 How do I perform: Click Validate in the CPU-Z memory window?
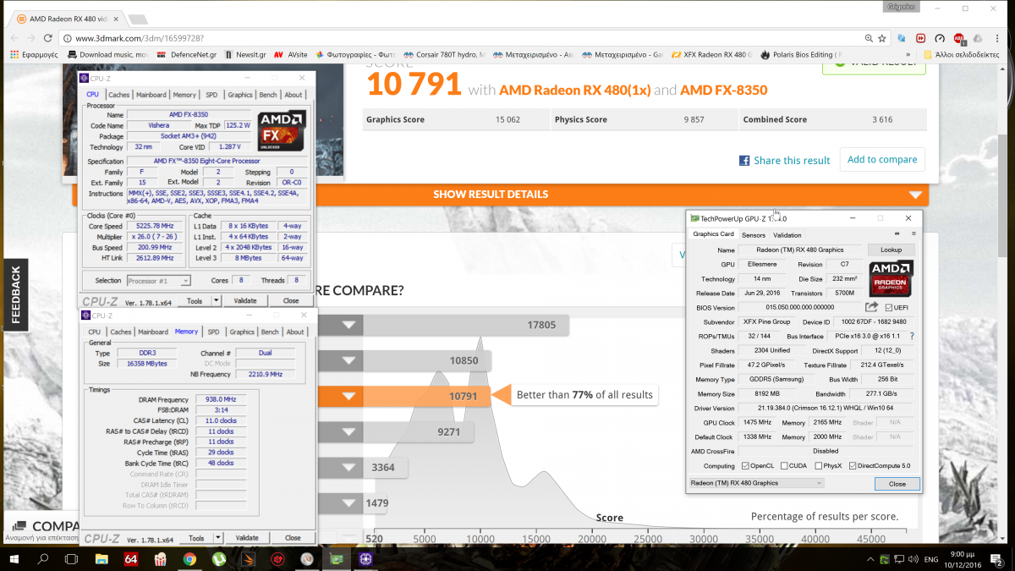(x=247, y=538)
